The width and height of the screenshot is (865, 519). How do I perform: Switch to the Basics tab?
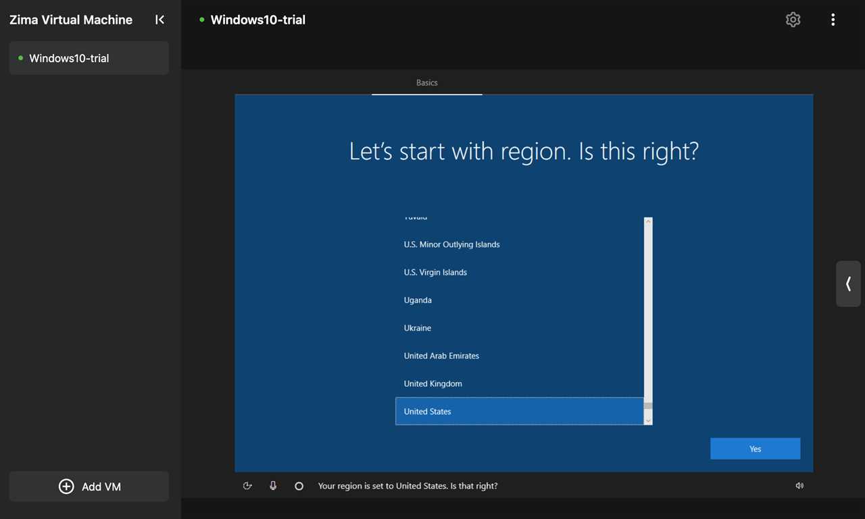426,82
